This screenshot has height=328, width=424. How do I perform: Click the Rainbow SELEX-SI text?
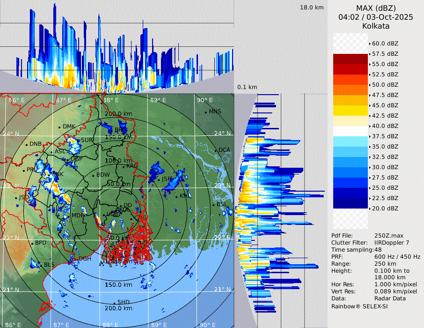359,306
